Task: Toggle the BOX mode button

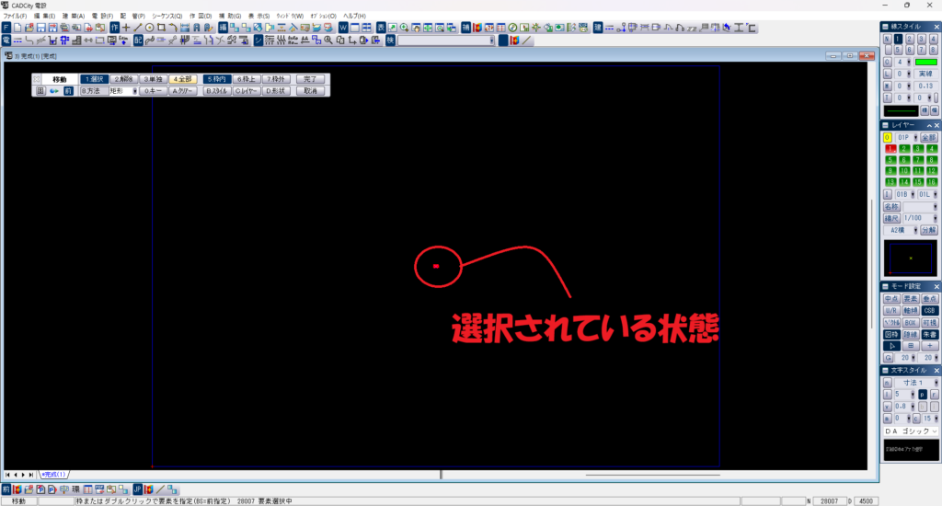Action: [x=910, y=323]
